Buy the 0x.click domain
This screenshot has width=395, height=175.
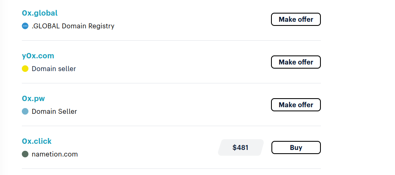[296, 147]
